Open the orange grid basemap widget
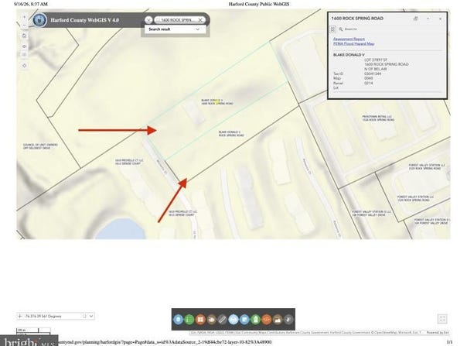467x346 pixels. tap(200, 320)
